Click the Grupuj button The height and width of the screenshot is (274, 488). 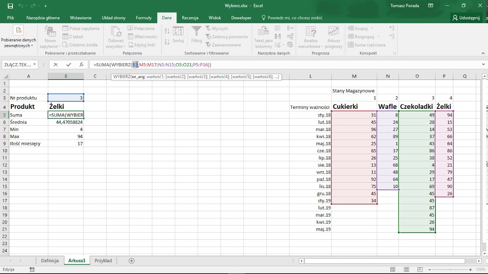[x=358, y=29]
